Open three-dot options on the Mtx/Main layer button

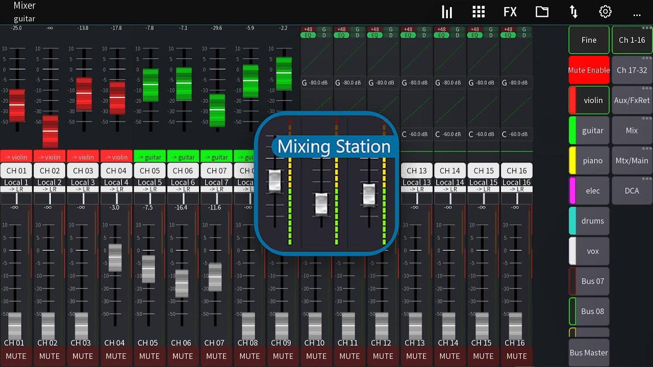(x=647, y=149)
